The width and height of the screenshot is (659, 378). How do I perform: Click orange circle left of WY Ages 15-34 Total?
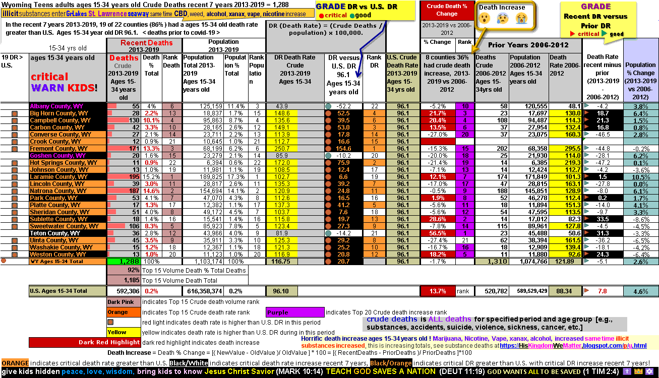(4, 261)
